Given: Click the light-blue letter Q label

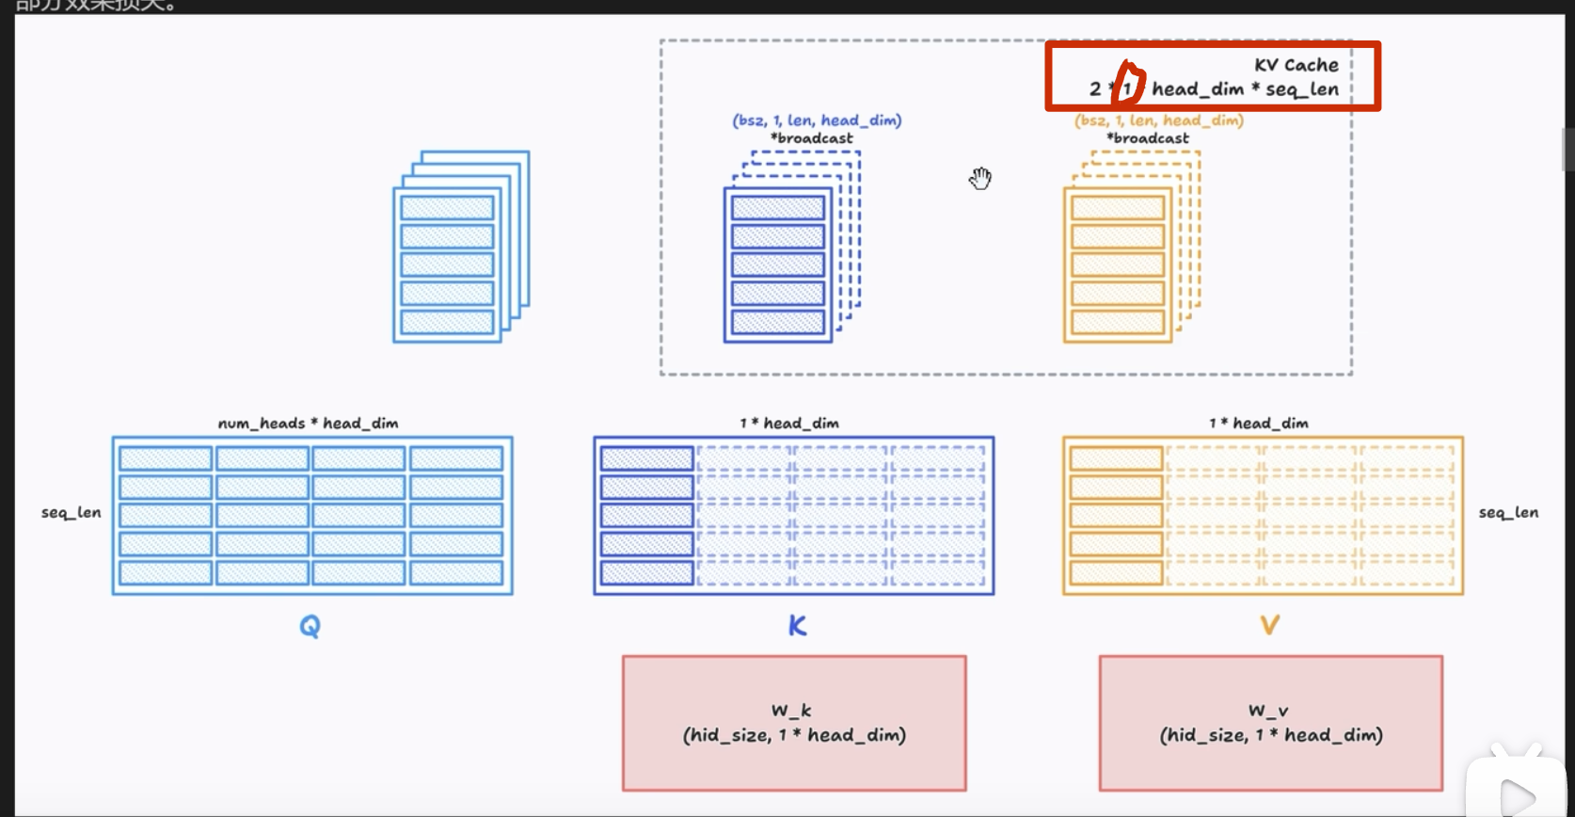Looking at the screenshot, I should [x=310, y=626].
